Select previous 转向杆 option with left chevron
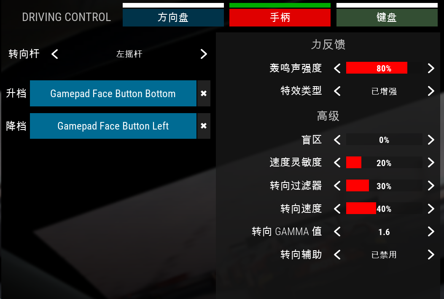The image size is (444, 299). [x=55, y=54]
